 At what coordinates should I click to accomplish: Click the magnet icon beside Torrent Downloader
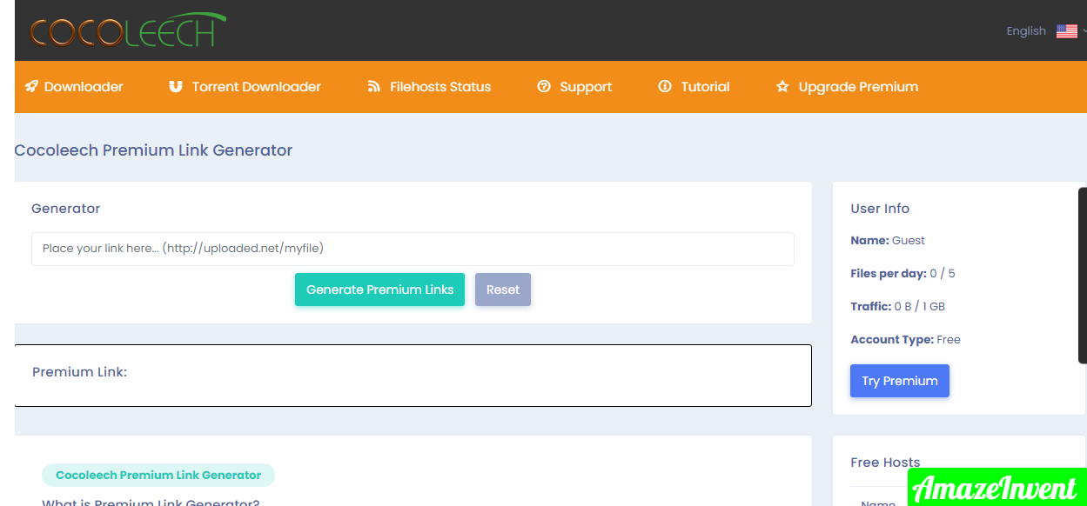pyautogui.click(x=176, y=87)
